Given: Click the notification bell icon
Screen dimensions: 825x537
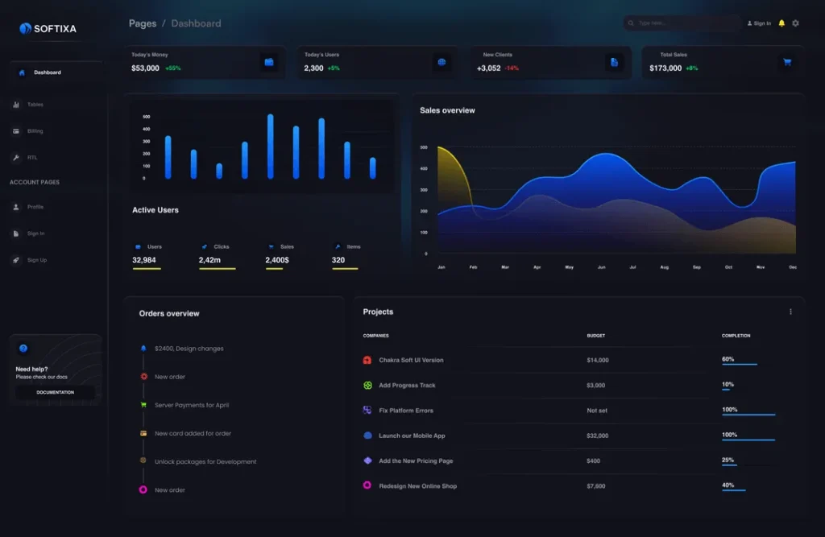Looking at the screenshot, I should (781, 23).
